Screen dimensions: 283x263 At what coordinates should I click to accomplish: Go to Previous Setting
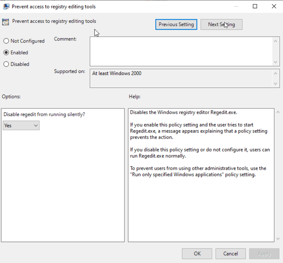(176, 24)
